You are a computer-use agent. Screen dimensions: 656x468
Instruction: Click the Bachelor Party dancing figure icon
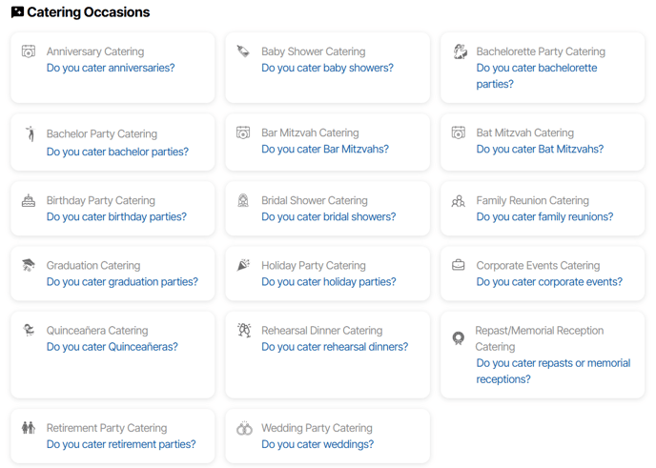click(x=31, y=133)
